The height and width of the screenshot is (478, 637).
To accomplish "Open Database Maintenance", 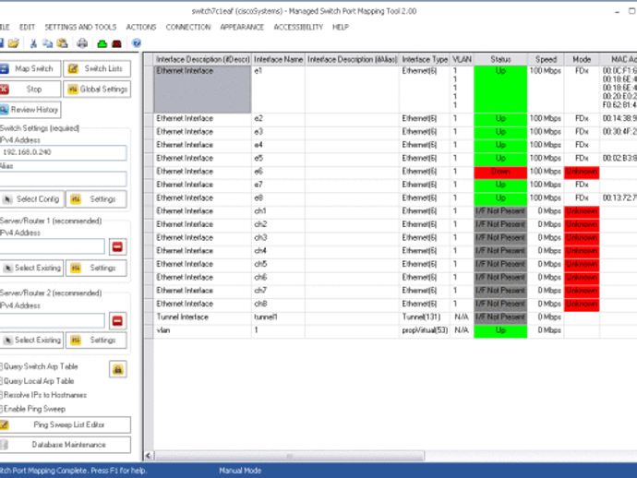I will [65, 445].
